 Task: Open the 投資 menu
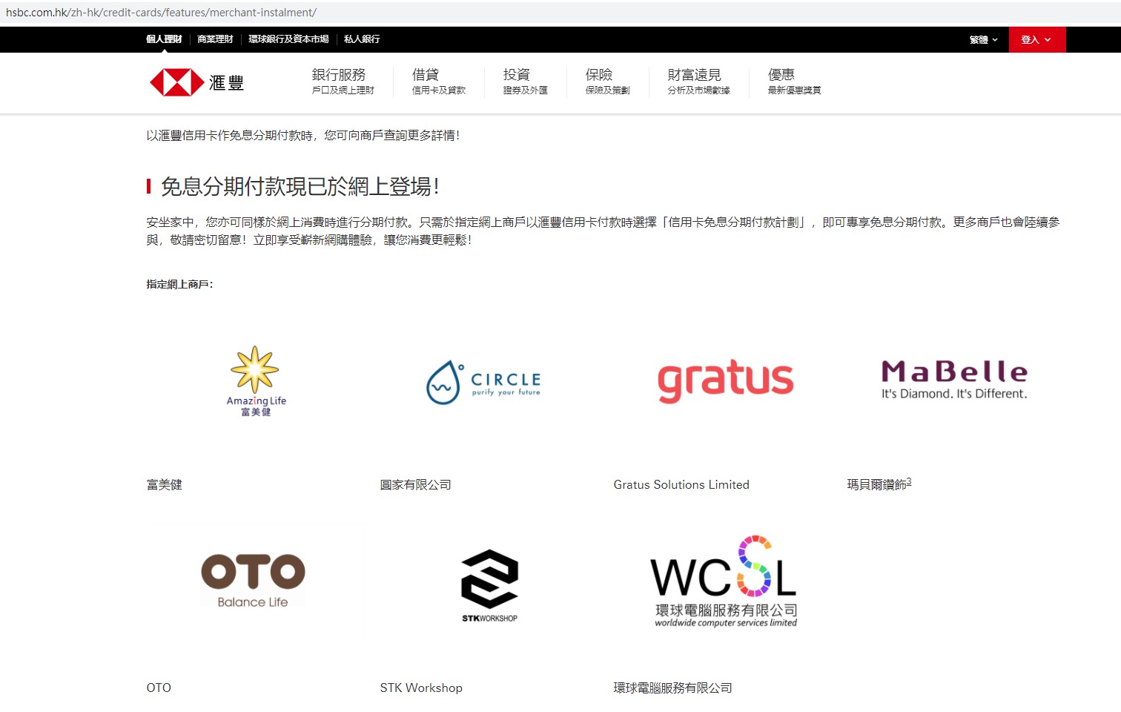click(x=525, y=82)
